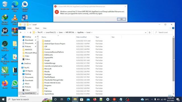The image size is (182, 102).
Task: Open the Share ribbon tab
Action: 37,28
